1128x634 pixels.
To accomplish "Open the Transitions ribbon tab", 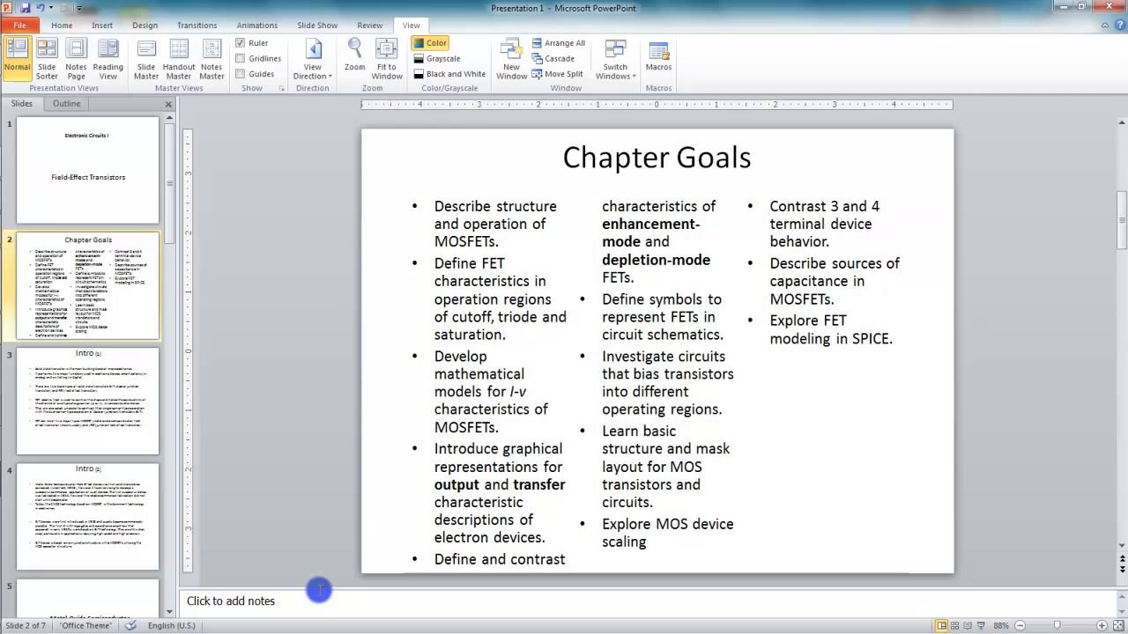I will tap(197, 26).
